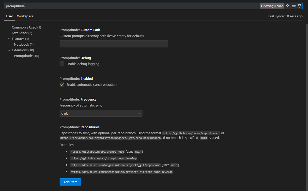Open the Frequency dropdown showing daily
308x191 pixels.
101,113
